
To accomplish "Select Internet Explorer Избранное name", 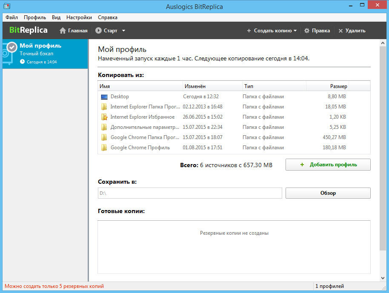I will [143, 117].
